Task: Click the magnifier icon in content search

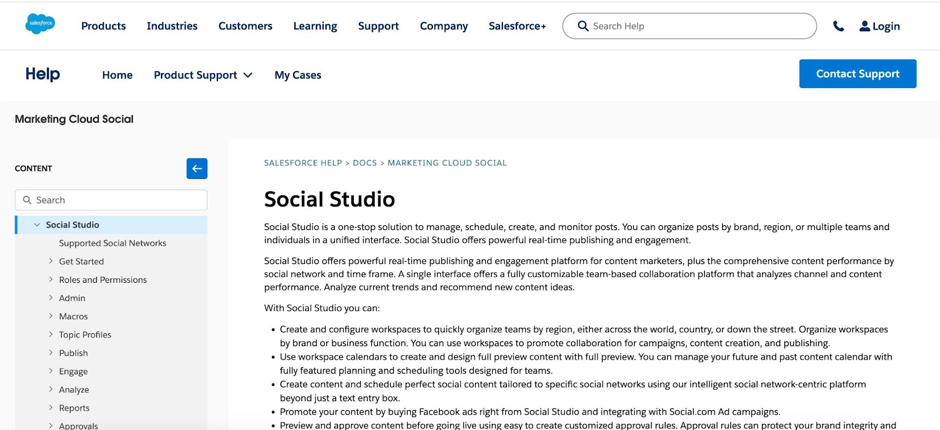Action: (x=27, y=200)
